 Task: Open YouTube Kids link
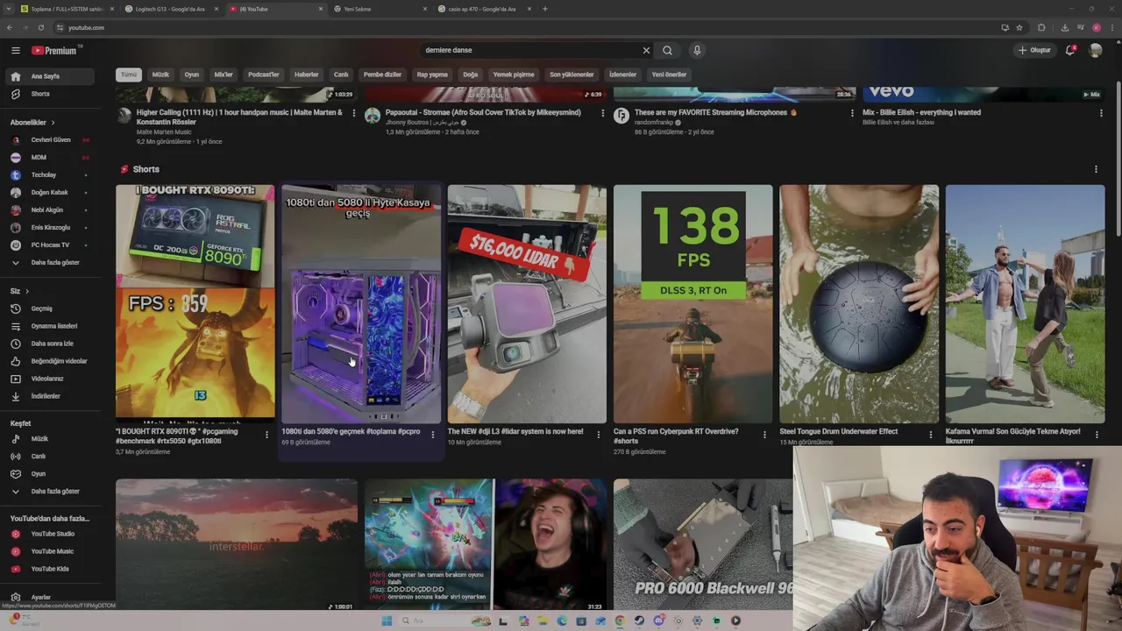[x=51, y=569]
